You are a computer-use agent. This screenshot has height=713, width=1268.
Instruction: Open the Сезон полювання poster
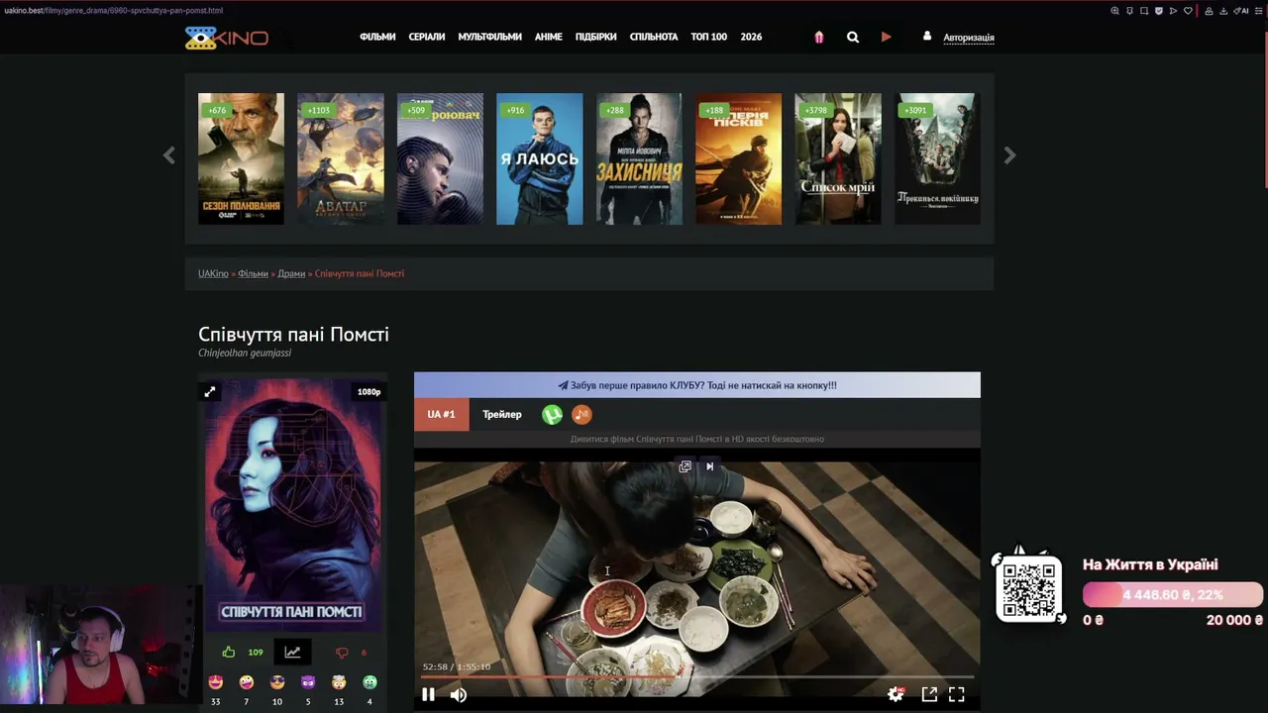[x=241, y=158]
